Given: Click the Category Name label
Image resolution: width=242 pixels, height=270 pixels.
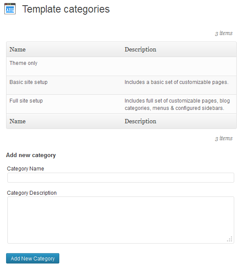Looking at the screenshot, I should 26,169.
